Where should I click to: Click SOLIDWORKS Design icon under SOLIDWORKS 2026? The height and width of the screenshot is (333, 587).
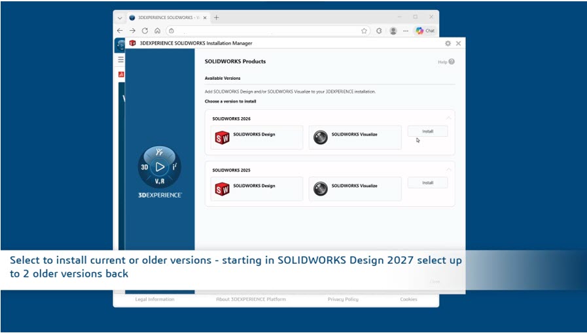coord(222,137)
